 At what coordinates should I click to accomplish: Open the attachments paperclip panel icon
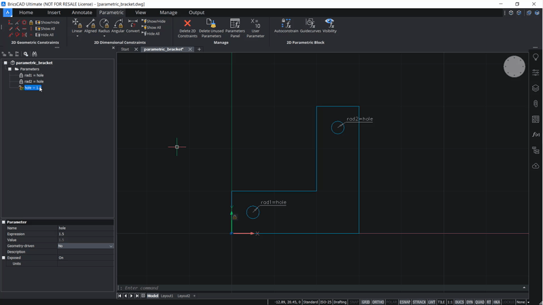pos(536,104)
